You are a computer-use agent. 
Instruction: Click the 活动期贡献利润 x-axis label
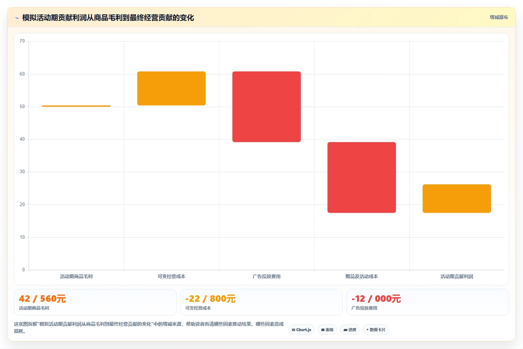[x=457, y=276]
